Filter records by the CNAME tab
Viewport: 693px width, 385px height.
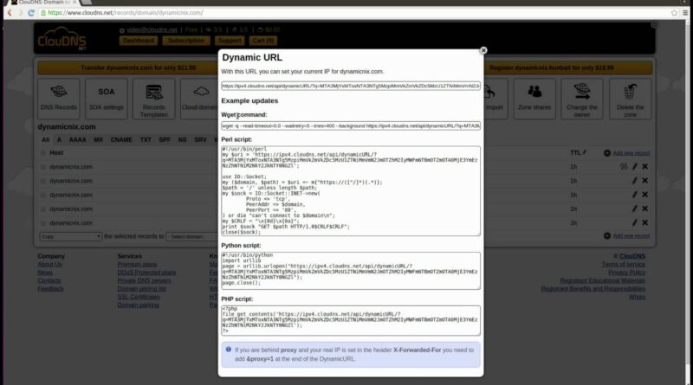(121, 139)
